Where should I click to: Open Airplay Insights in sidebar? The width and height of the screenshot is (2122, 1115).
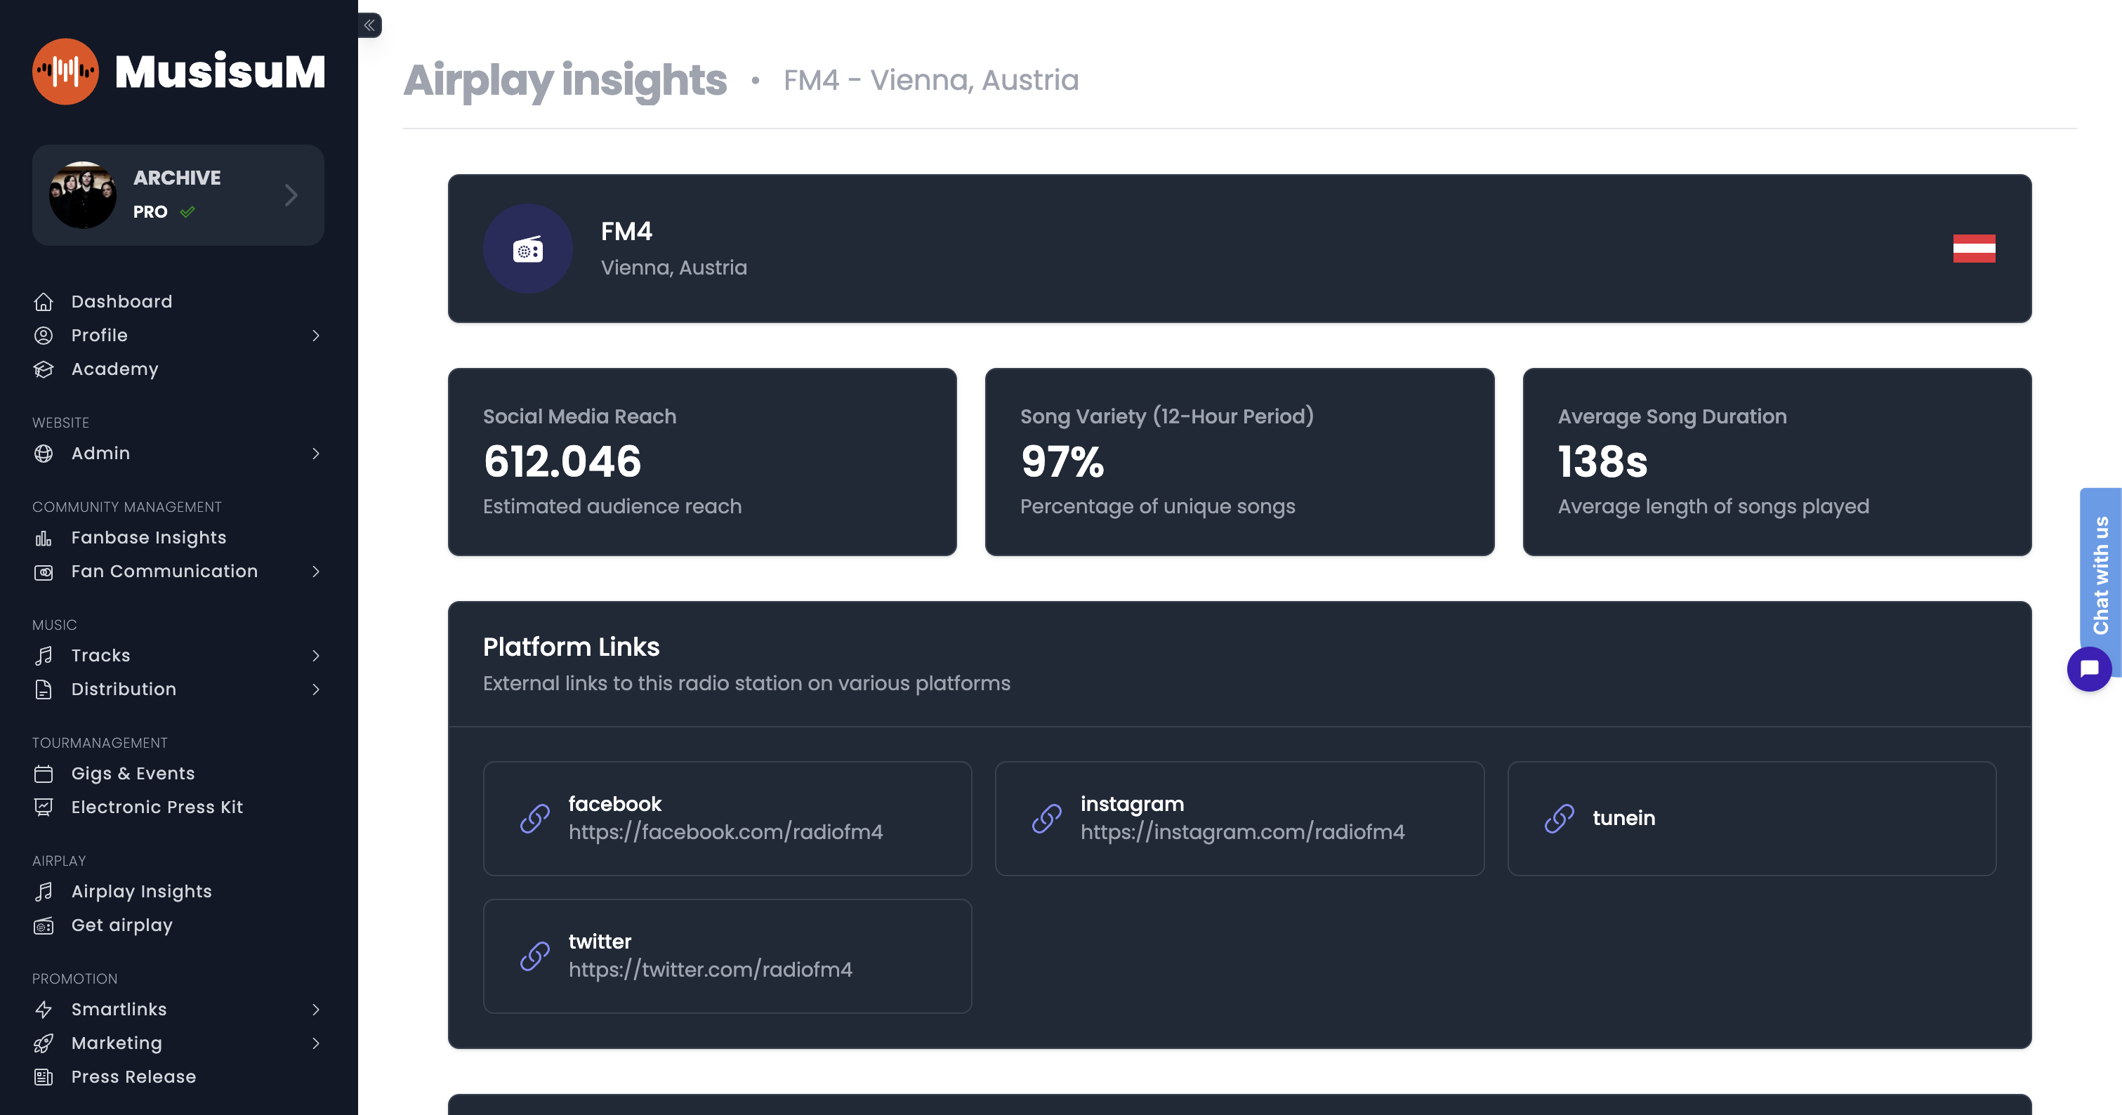(x=142, y=892)
